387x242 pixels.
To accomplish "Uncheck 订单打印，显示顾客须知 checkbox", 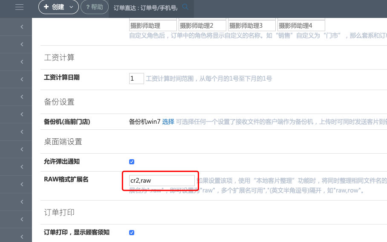I will pos(132,233).
